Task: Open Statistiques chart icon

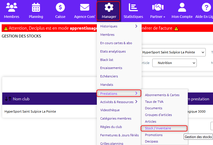Action: tap(133, 7)
